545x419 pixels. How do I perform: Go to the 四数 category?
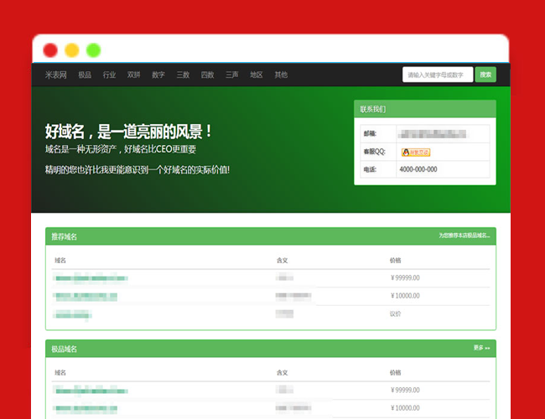click(x=207, y=75)
